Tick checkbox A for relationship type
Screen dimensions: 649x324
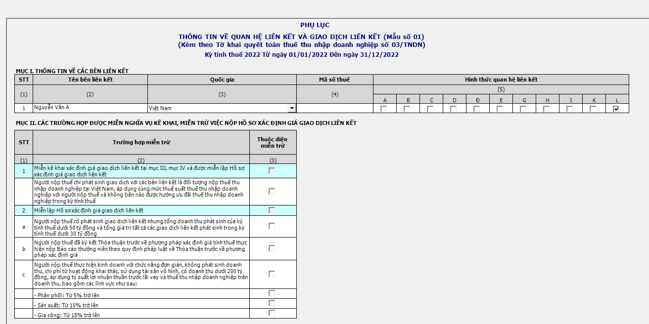(x=384, y=109)
